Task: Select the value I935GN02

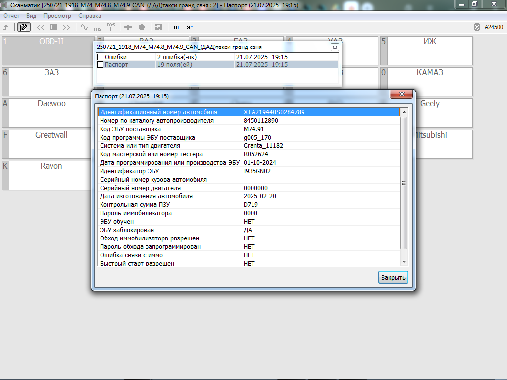Action: (x=257, y=171)
